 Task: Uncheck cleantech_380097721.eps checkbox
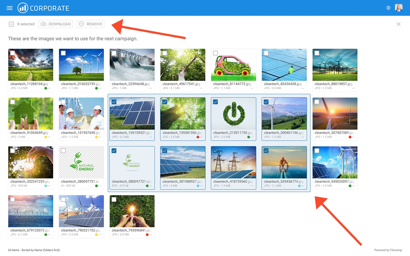[x=114, y=151]
